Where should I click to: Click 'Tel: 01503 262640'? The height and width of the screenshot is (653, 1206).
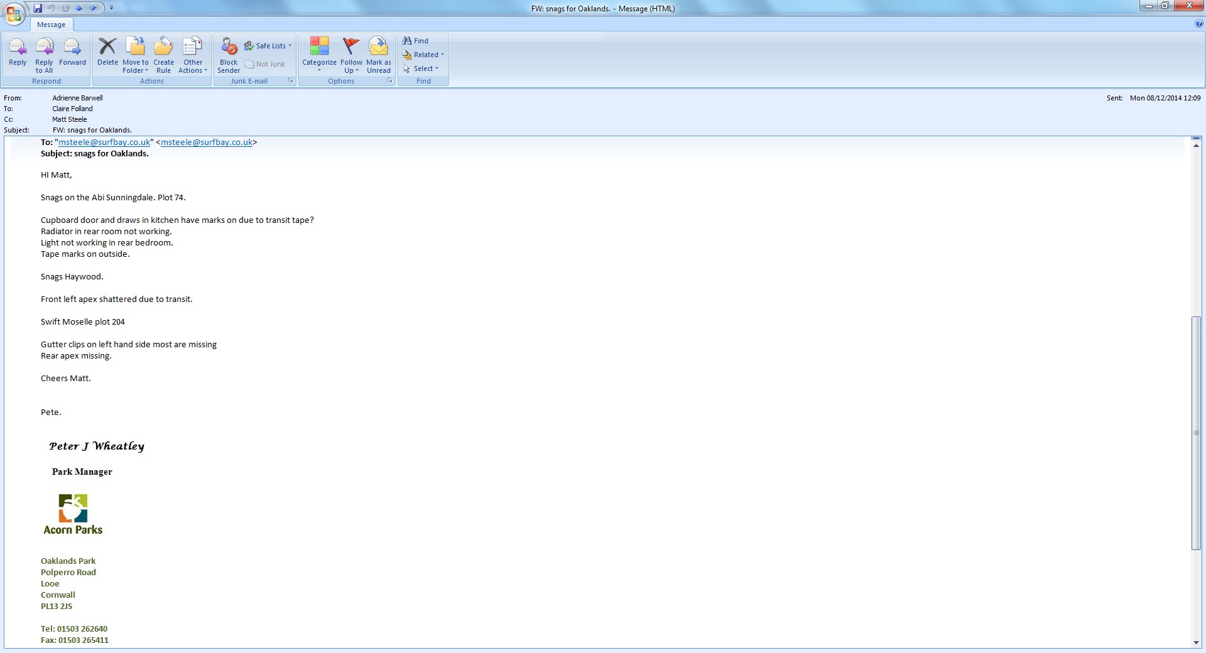(74, 629)
